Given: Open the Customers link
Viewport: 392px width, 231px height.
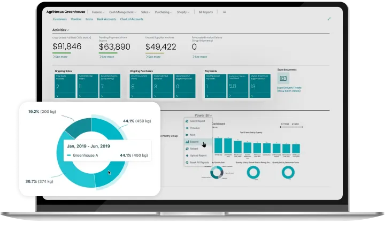Looking at the screenshot, I should 59,19.
